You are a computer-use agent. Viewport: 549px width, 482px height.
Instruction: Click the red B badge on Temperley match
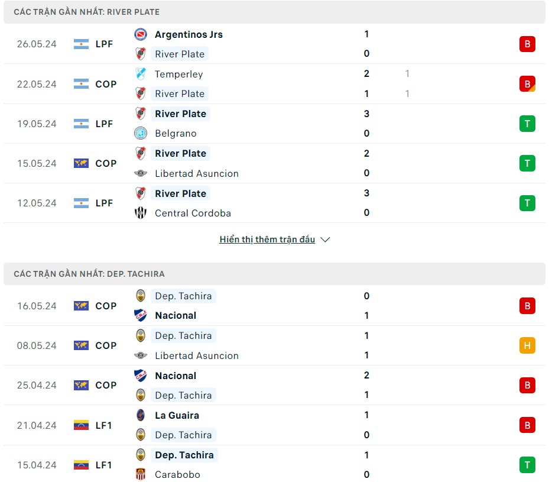point(527,84)
